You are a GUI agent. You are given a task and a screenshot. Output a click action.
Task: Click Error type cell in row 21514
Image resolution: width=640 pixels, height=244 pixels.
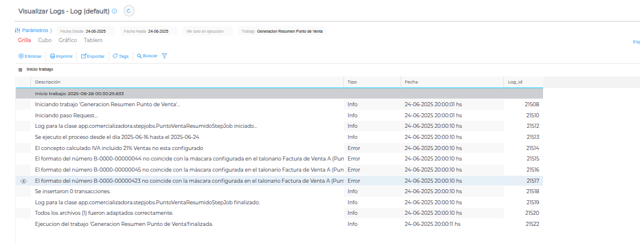(372, 148)
